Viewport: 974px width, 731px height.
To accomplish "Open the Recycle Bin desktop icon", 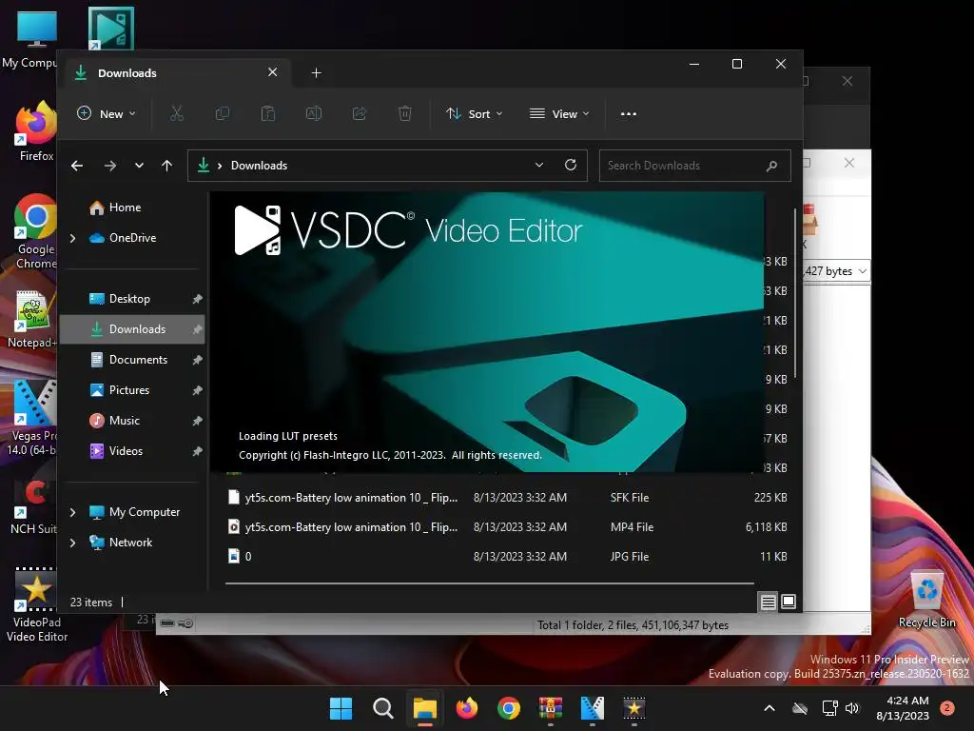I will (926, 600).
